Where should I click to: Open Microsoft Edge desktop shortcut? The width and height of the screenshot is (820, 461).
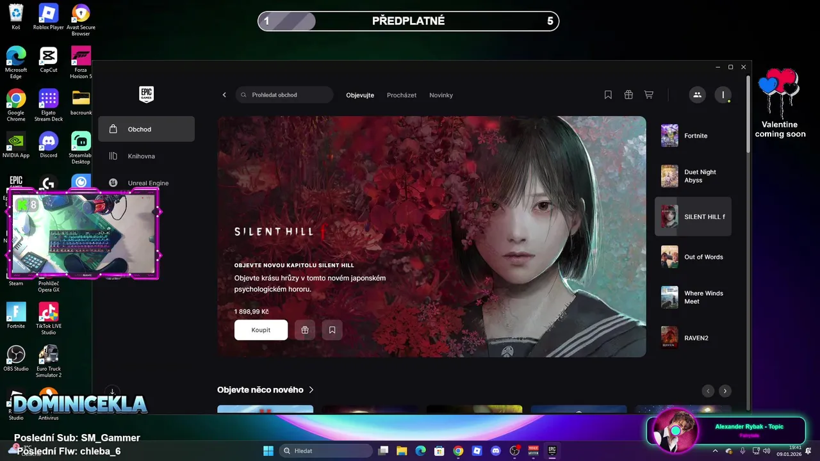(16, 63)
